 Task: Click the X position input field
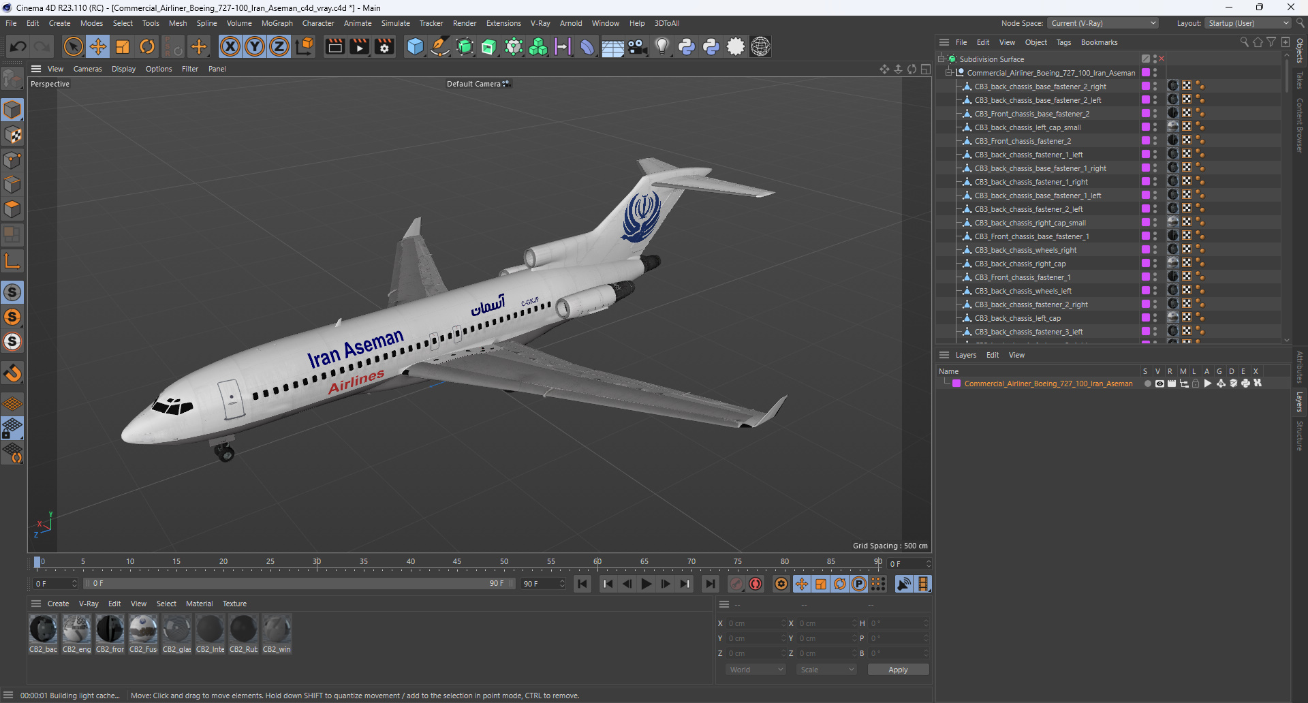756,623
